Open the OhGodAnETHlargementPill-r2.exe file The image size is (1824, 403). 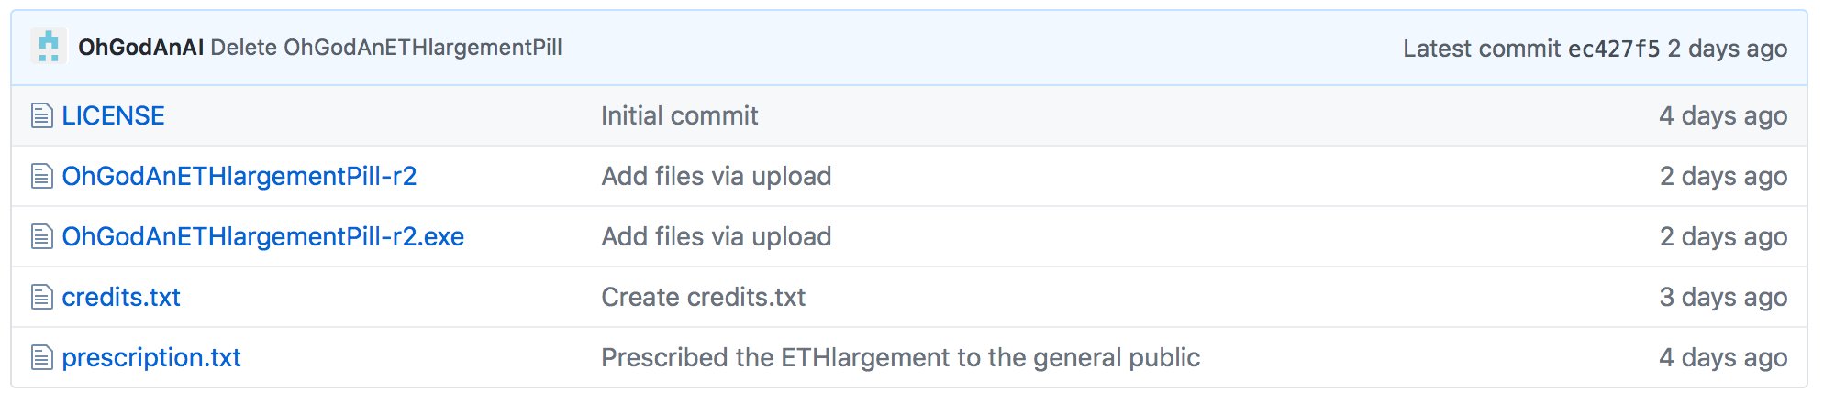pos(263,236)
